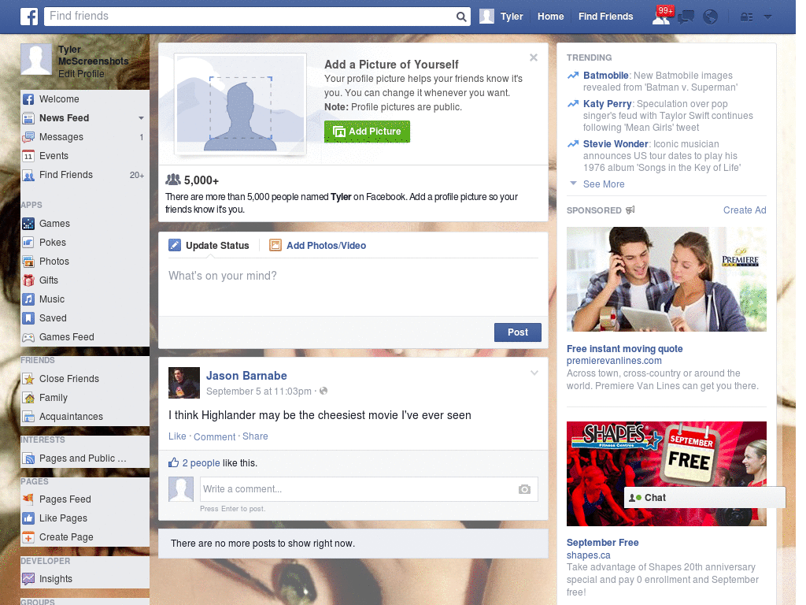Click the post's public audience globe icon

[x=324, y=391]
